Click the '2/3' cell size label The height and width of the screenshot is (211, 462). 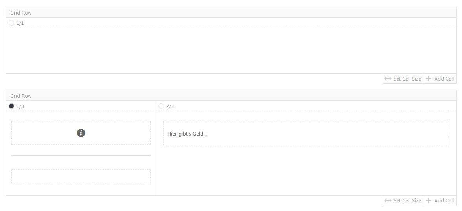(170, 106)
